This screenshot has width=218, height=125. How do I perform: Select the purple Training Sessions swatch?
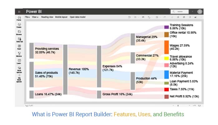click(166, 27)
